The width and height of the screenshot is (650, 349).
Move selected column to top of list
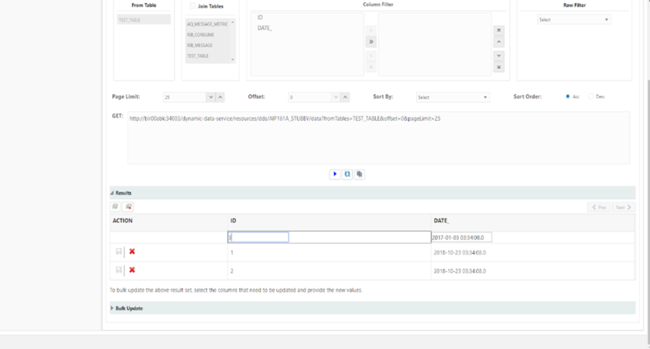pos(499,30)
